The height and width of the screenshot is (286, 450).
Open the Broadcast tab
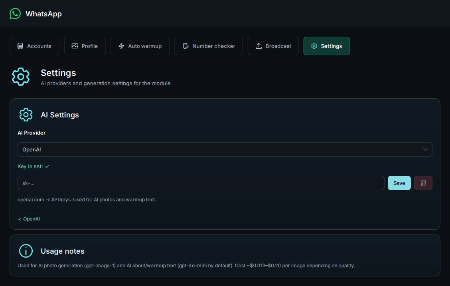point(273,46)
